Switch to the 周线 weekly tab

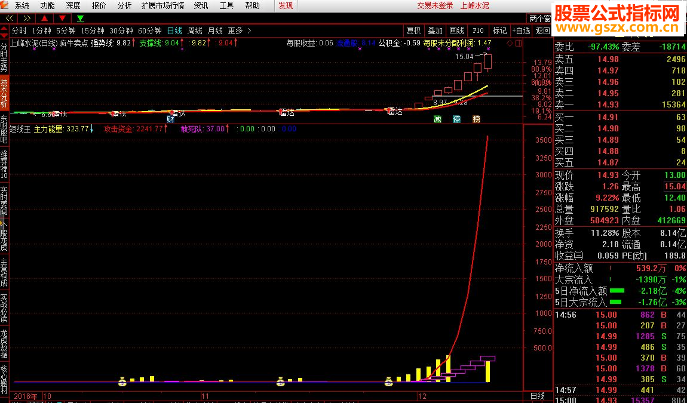tap(195, 30)
